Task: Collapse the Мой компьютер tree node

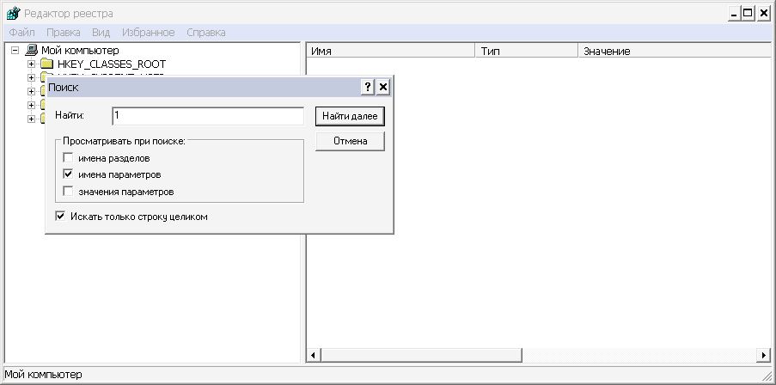Action: click(15, 51)
